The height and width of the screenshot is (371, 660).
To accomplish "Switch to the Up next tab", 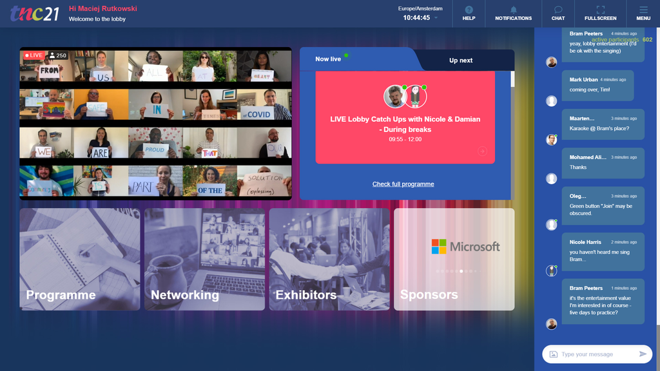I will coord(460,60).
